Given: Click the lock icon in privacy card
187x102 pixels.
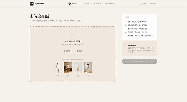Looking at the screenshot, I should point(126,45).
